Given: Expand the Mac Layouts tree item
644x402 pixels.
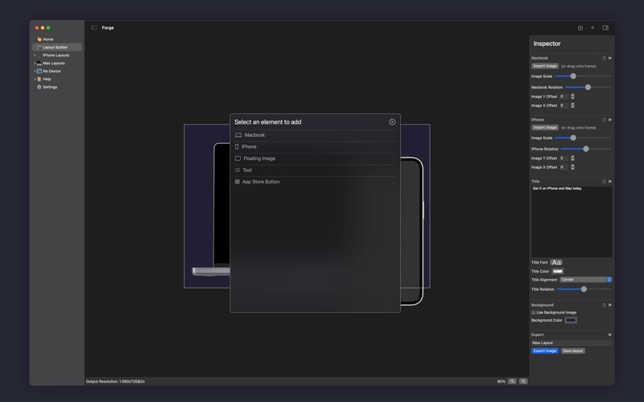Looking at the screenshot, I should (x=35, y=64).
